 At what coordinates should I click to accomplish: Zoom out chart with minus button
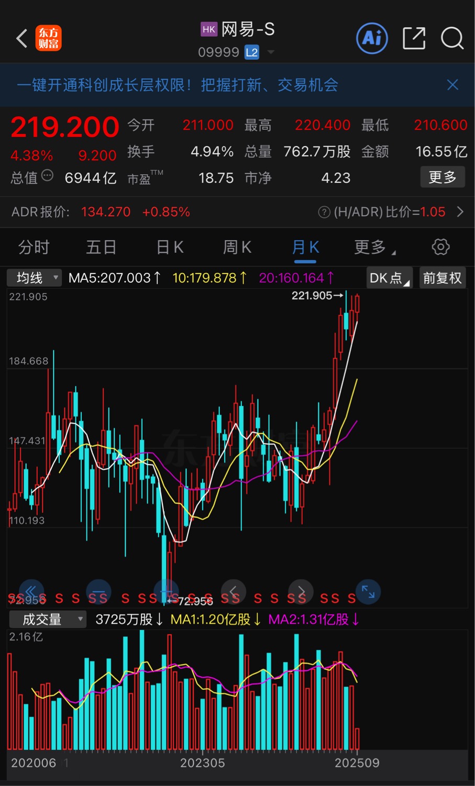point(98,592)
